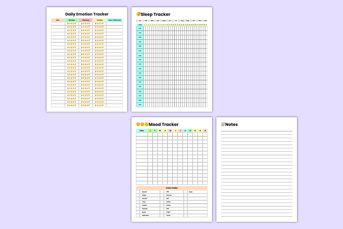This screenshot has width=343, height=229.
Task: Click the Nov month label in Sleep Tracker
Action: pos(200,21)
